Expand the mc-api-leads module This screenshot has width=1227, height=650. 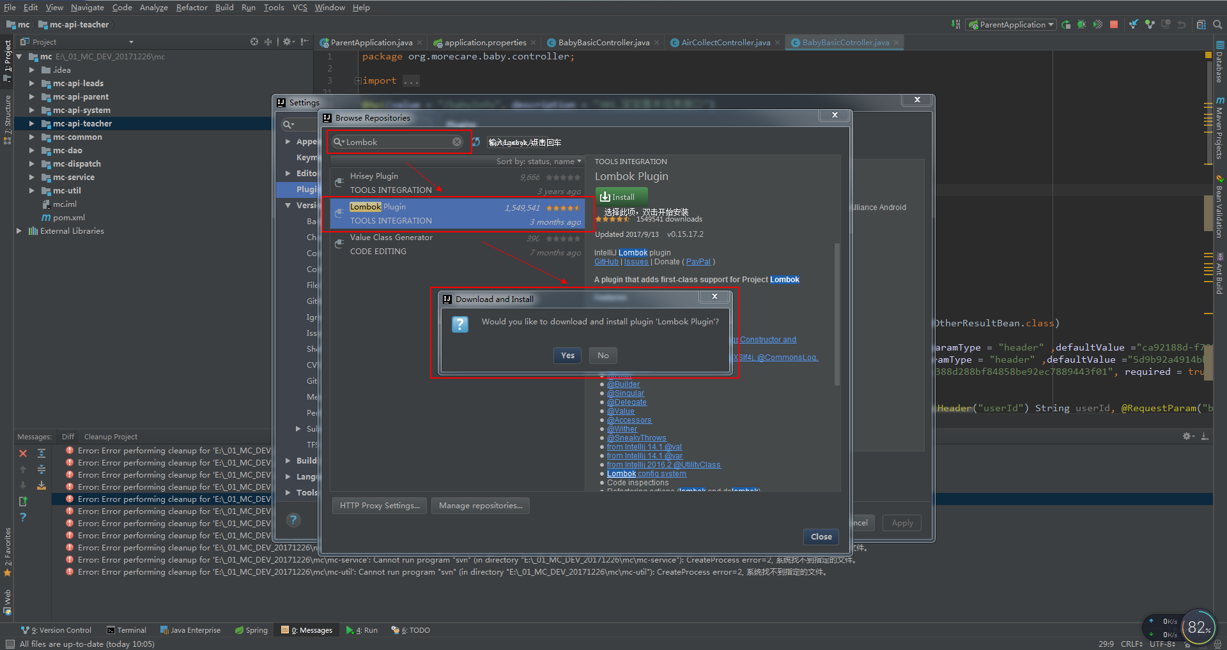point(31,83)
